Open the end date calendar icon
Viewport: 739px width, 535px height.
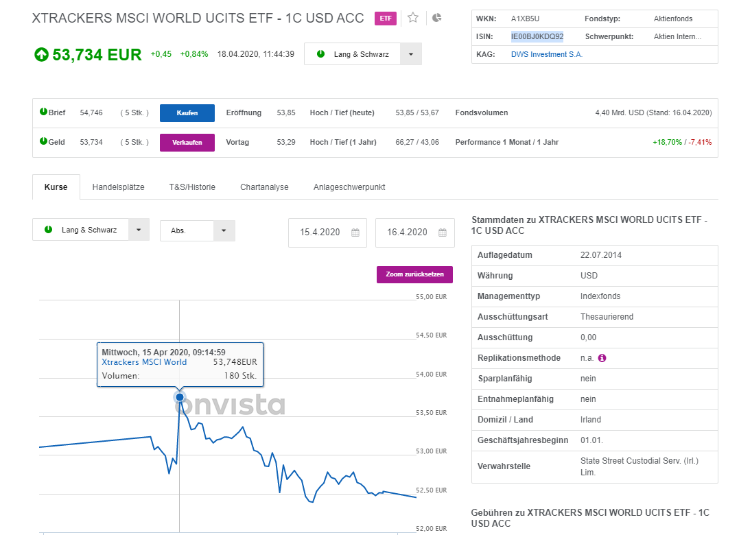[442, 233]
